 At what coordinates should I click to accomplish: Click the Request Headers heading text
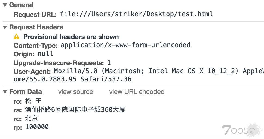[x=36, y=27]
